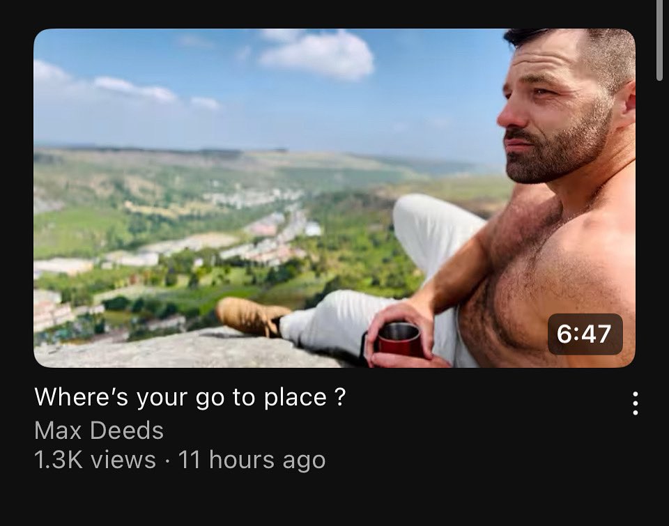Open the three-dot more options menu
669x526 pixels.
pos(636,403)
